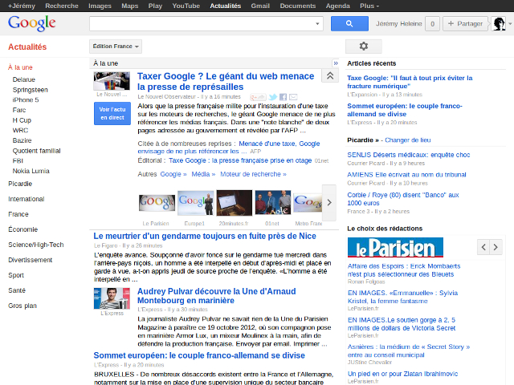Open the Picardie section in sidebar
This screenshot has width=514, height=385.
(20, 184)
